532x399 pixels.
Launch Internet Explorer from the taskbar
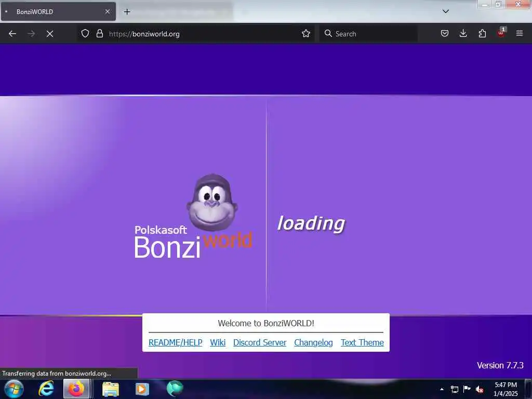point(46,389)
